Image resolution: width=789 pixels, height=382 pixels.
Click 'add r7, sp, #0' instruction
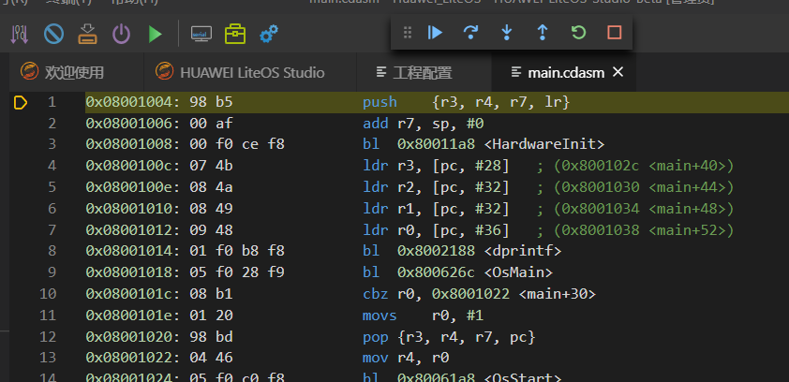423,124
